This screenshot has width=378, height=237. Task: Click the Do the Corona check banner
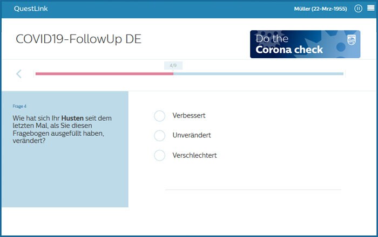(305, 44)
